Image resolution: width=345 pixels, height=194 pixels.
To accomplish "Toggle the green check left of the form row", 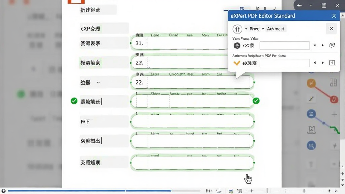I will tap(74, 101).
